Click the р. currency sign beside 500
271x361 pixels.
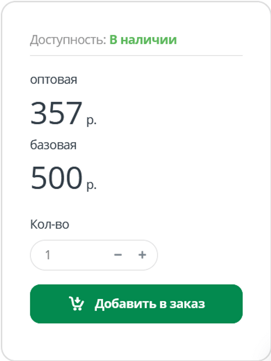click(91, 185)
